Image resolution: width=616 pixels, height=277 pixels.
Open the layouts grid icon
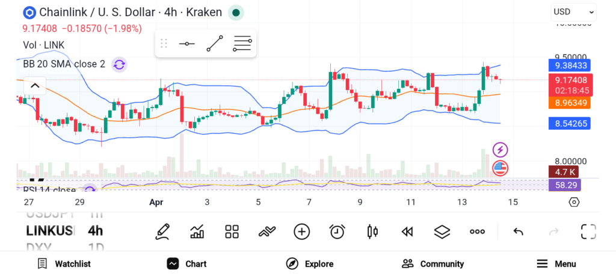point(232,231)
